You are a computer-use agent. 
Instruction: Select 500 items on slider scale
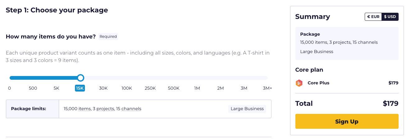33,88
